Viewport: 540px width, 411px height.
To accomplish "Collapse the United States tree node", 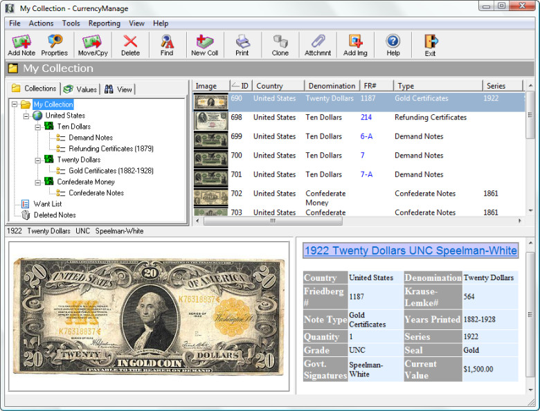I will [x=26, y=116].
